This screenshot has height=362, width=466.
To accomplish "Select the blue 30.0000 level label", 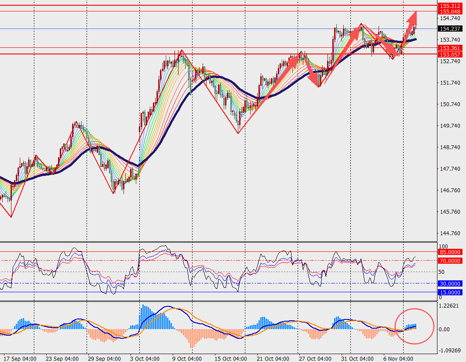I will [450, 283].
